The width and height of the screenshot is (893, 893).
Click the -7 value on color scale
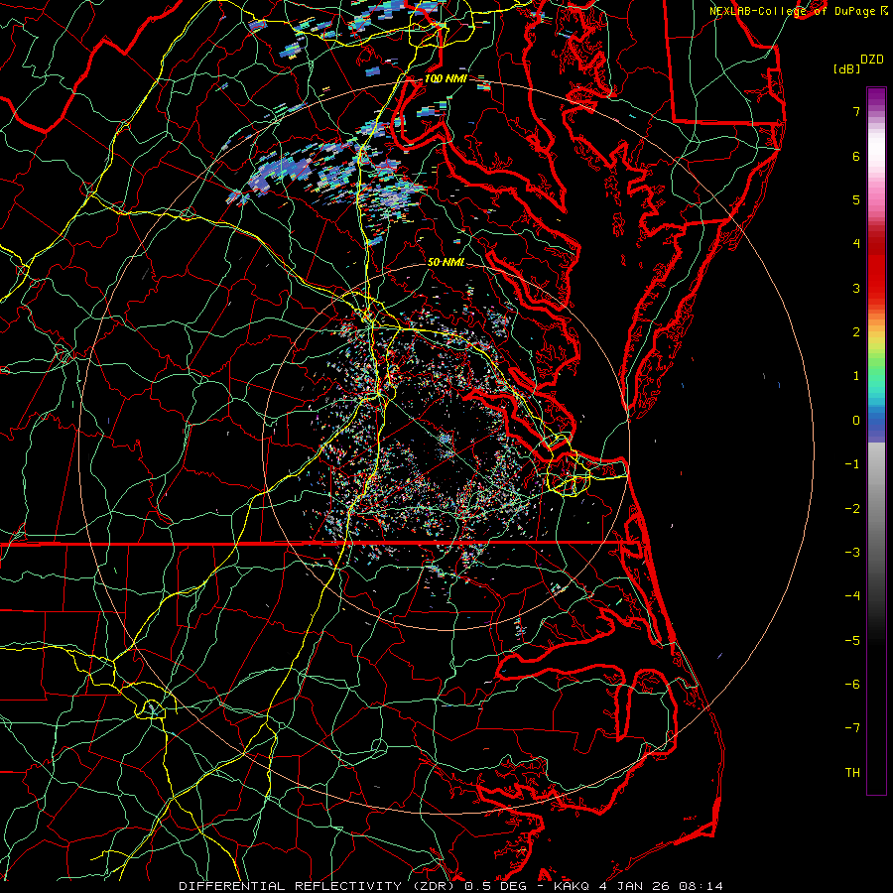click(852, 728)
